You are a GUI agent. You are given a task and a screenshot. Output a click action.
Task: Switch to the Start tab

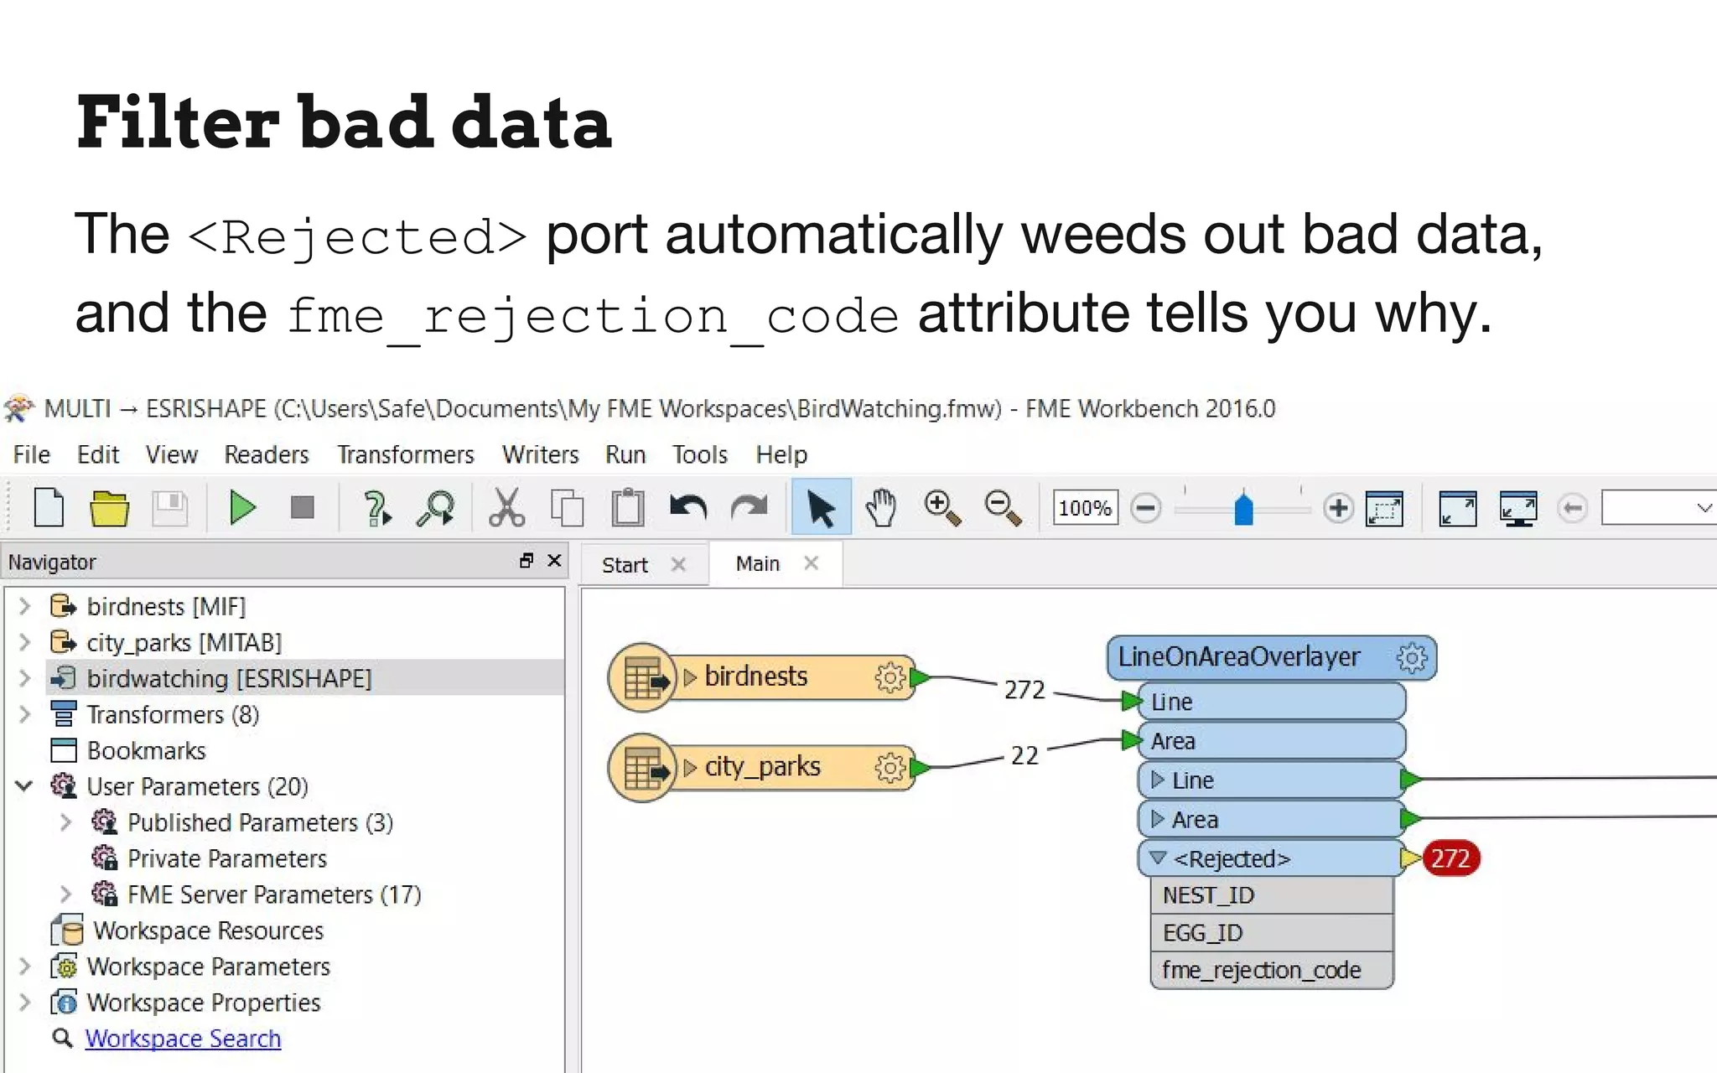[x=625, y=564]
